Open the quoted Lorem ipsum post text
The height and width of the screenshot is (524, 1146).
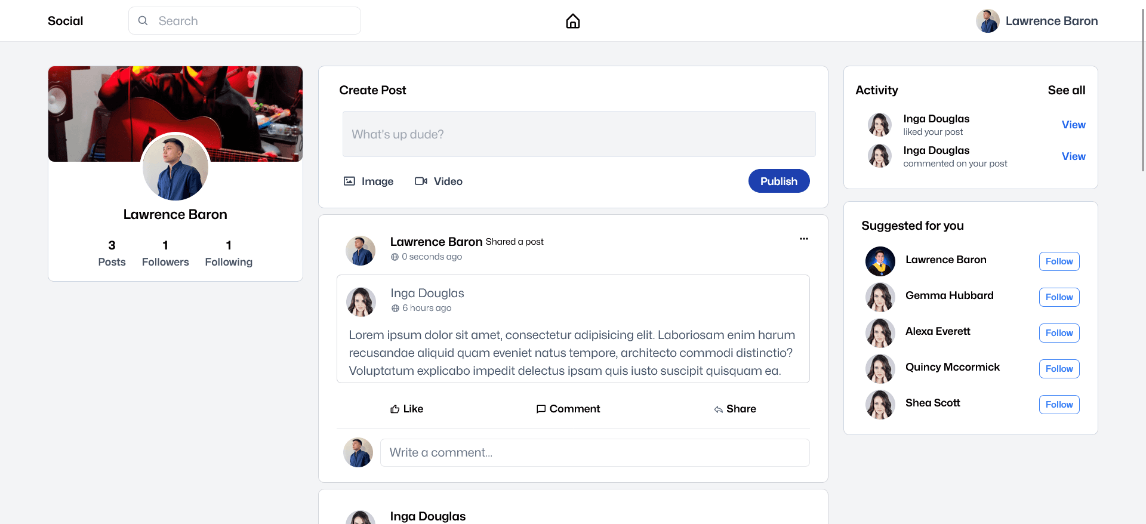coord(572,353)
